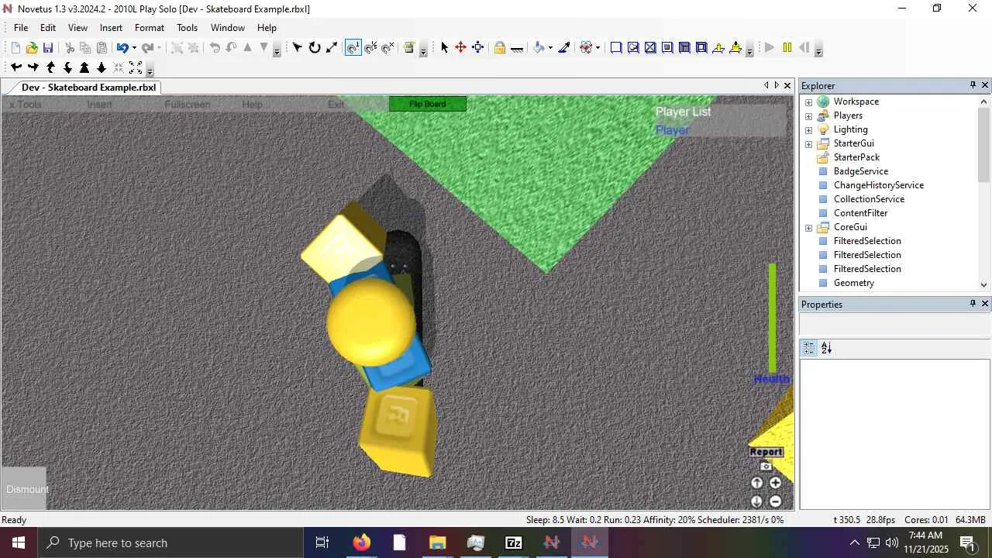
Task: Click the camera zoom in triangle
Action: [84, 67]
